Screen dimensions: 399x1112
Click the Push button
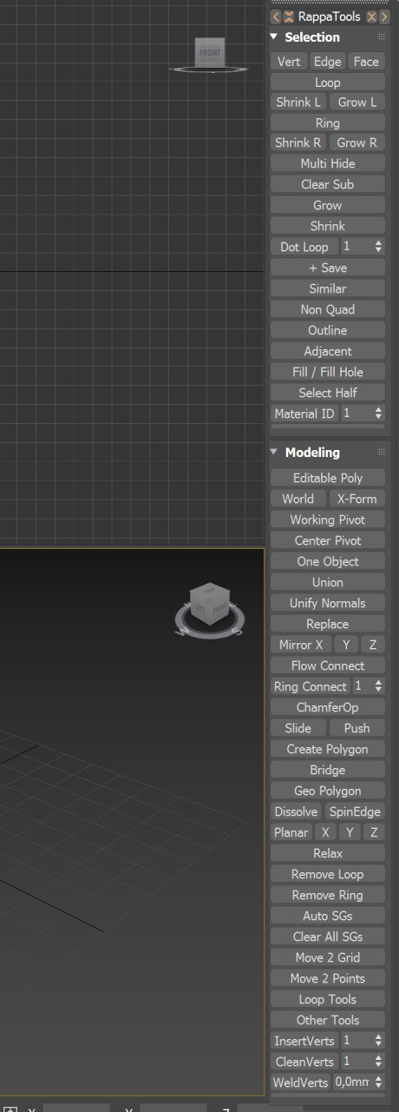357,728
